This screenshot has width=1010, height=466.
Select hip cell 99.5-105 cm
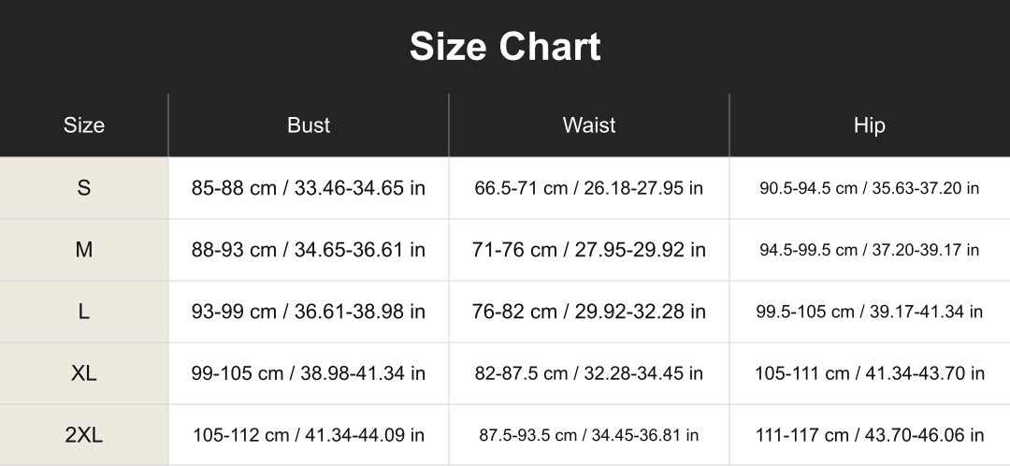coord(870,312)
